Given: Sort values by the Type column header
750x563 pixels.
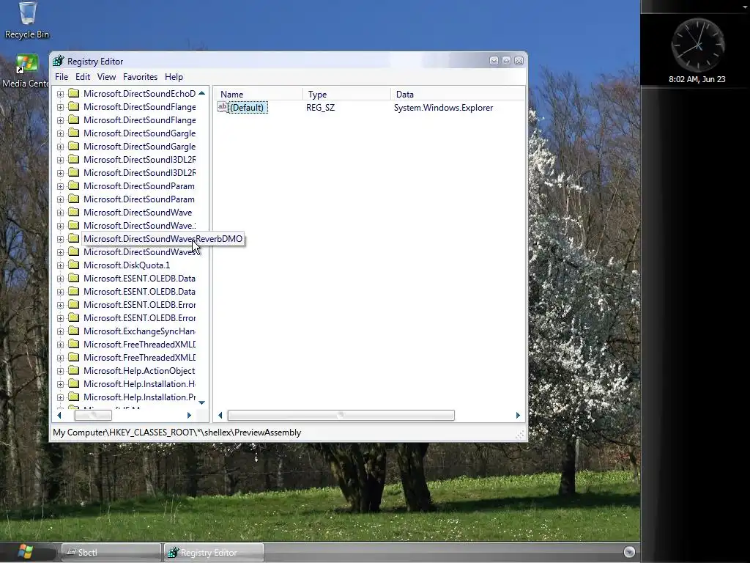Looking at the screenshot, I should (346, 95).
